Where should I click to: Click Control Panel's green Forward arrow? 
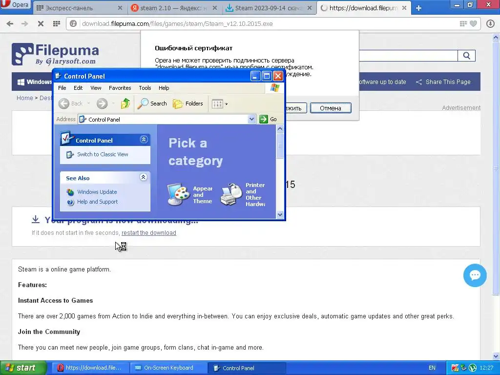coord(102,104)
